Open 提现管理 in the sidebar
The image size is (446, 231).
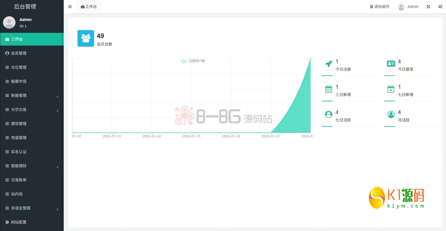click(x=32, y=124)
